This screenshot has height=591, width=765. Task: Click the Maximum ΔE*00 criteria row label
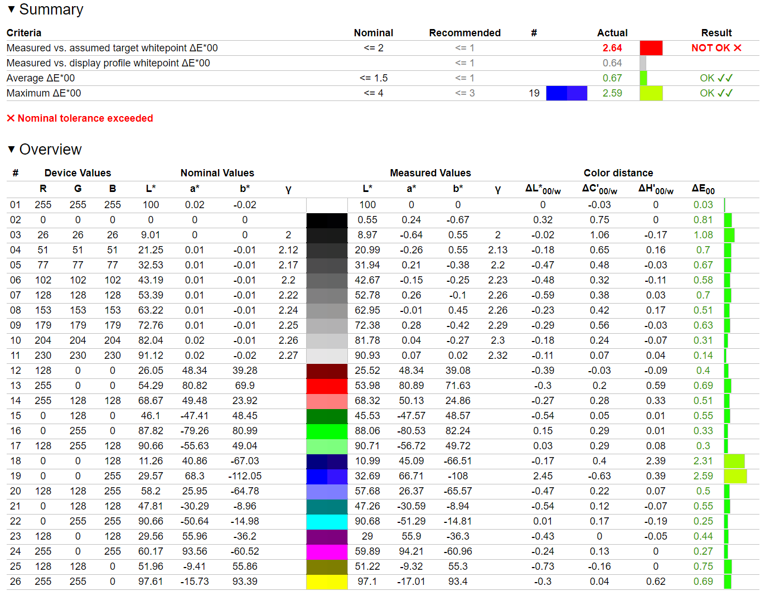coord(43,93)
